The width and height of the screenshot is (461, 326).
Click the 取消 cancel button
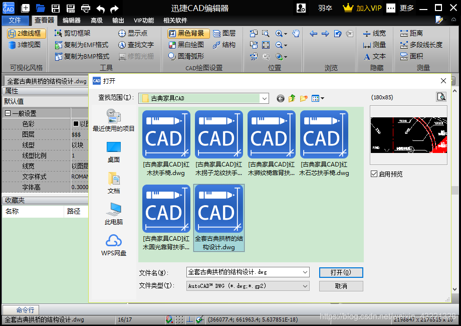point(341,286)
